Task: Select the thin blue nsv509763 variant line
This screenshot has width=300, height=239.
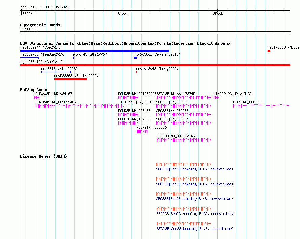Action: 29,58
